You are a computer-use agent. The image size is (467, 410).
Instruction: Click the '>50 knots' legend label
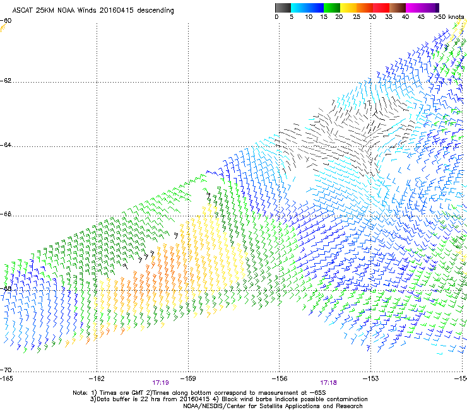click(449, 16)
